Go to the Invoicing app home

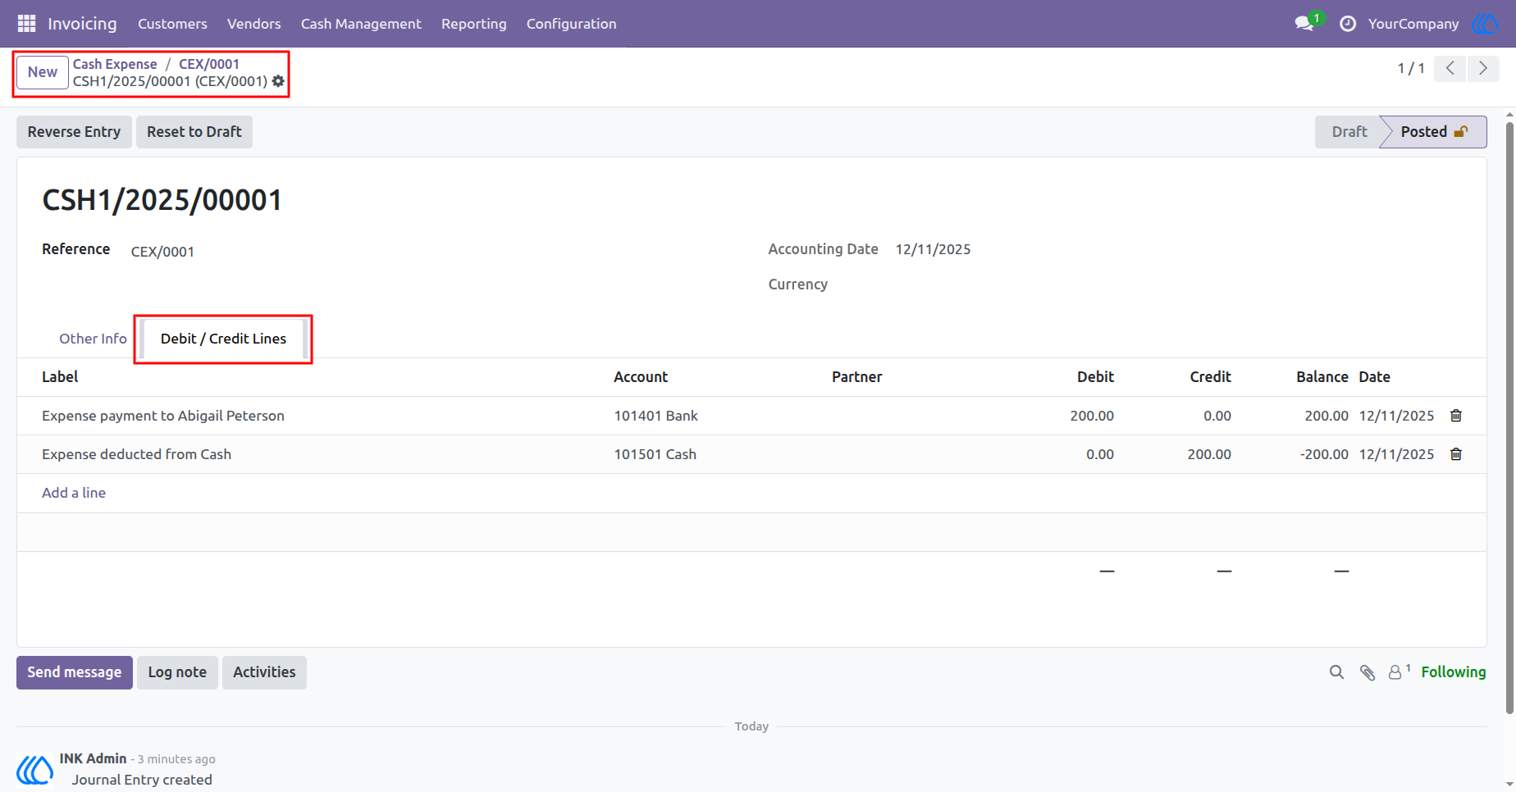82,24
